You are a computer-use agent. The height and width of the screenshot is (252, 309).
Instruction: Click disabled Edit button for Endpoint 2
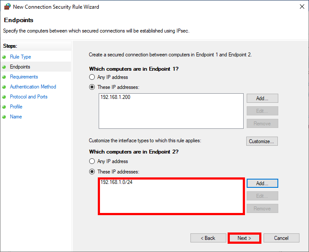click(262, 196)
